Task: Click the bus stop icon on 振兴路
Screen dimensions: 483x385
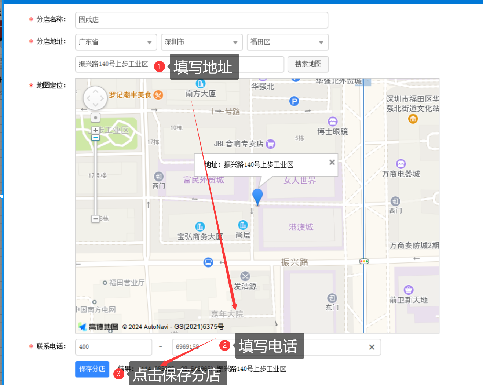Action: click(x=208, y=262)
